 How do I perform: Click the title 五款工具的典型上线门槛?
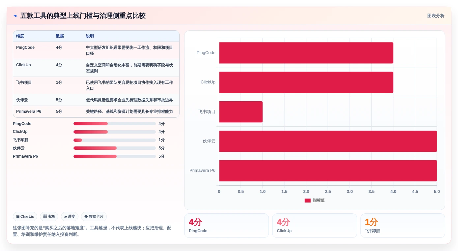83,16
